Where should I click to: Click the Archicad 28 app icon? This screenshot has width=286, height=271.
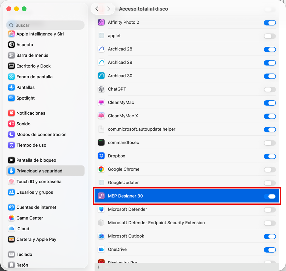pos(101,49)
